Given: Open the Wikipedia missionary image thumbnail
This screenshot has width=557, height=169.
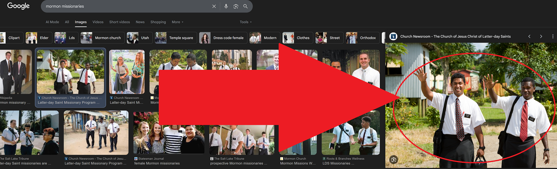Looking at the screenshot, I should pyautogui.click(x=16, y=72).
